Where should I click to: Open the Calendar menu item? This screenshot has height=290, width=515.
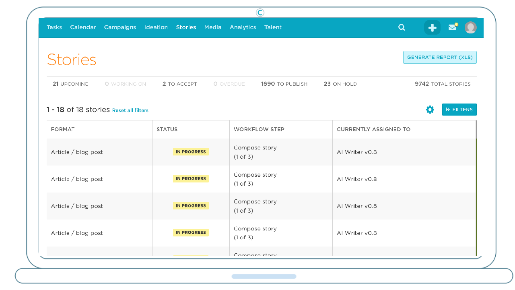(83, 27)
